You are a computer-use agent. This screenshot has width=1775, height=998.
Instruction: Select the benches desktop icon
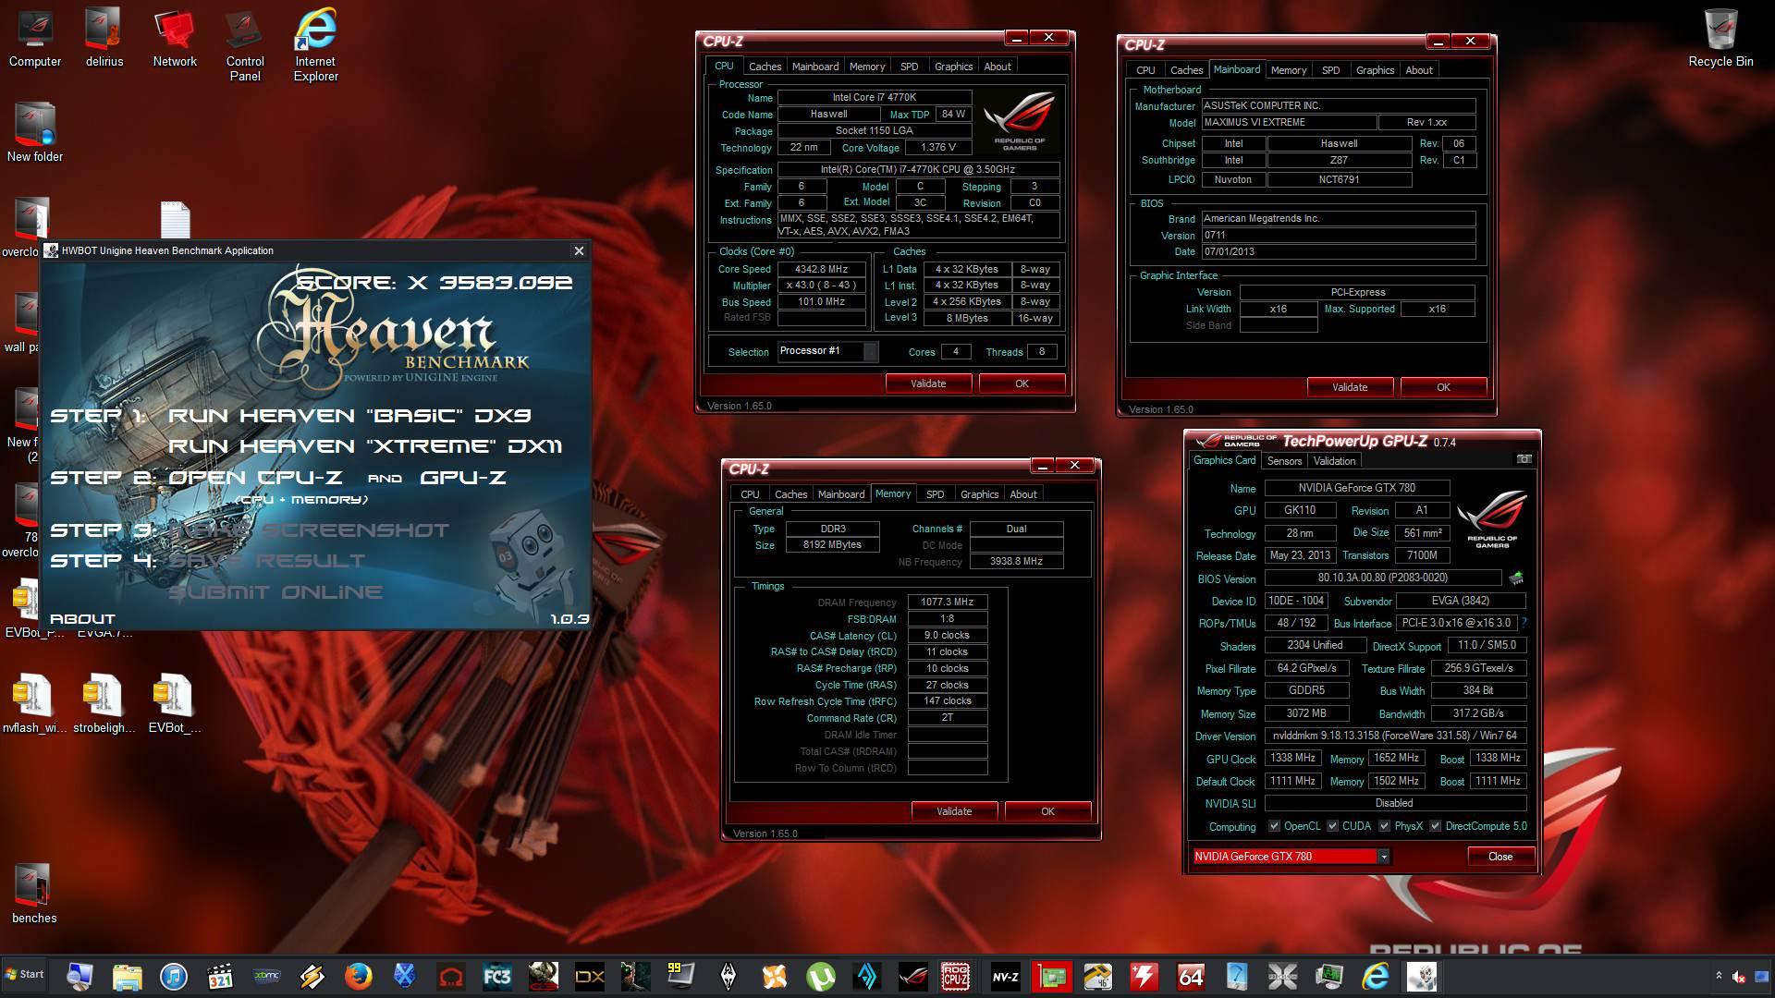coord(34,893)
